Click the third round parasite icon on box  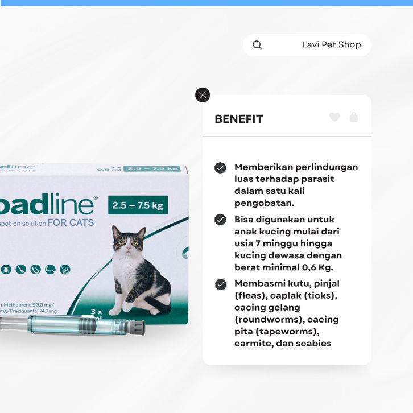point(36,269)
